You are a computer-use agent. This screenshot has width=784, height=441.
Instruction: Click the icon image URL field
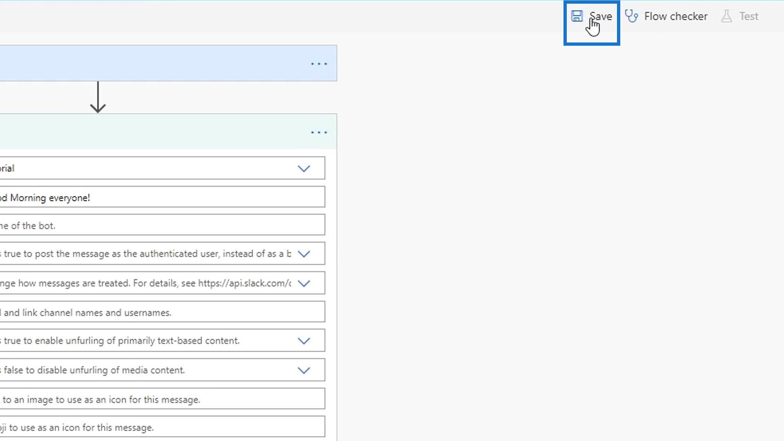[x=163, y=399]
